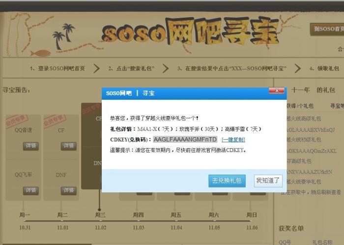The height and width of the screenshot is (245, 344).
Task: Close the SOSO网吧寻宝 dialog
Action: click(276, 91)
